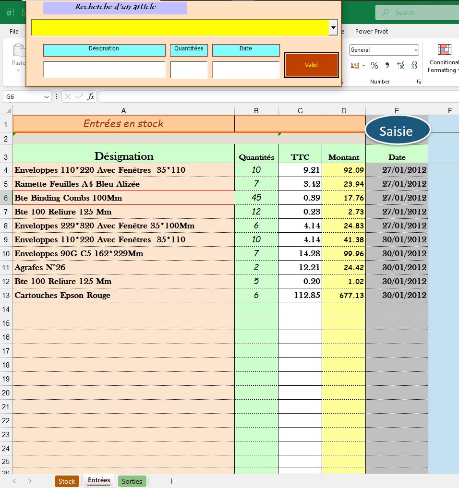
Task: Select TTC cell 112.85
Action: [x=300, y=295]
